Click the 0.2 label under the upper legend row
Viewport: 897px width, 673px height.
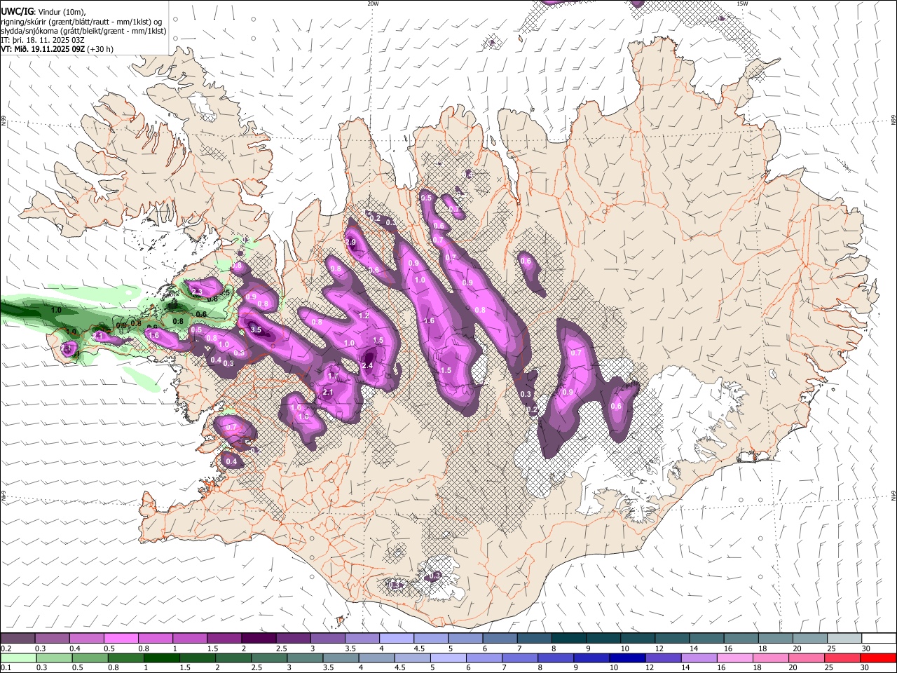[x=6, y=648]
